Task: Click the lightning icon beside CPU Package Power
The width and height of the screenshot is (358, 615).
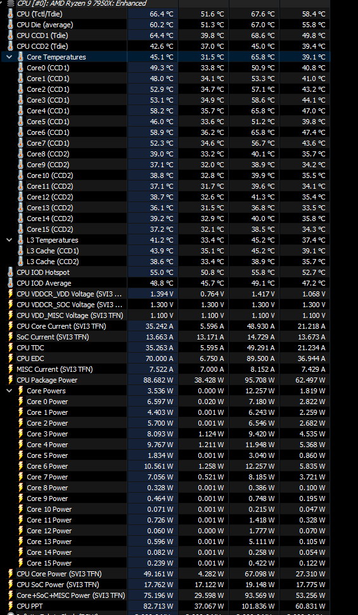Action: click(x=11, y=379)
